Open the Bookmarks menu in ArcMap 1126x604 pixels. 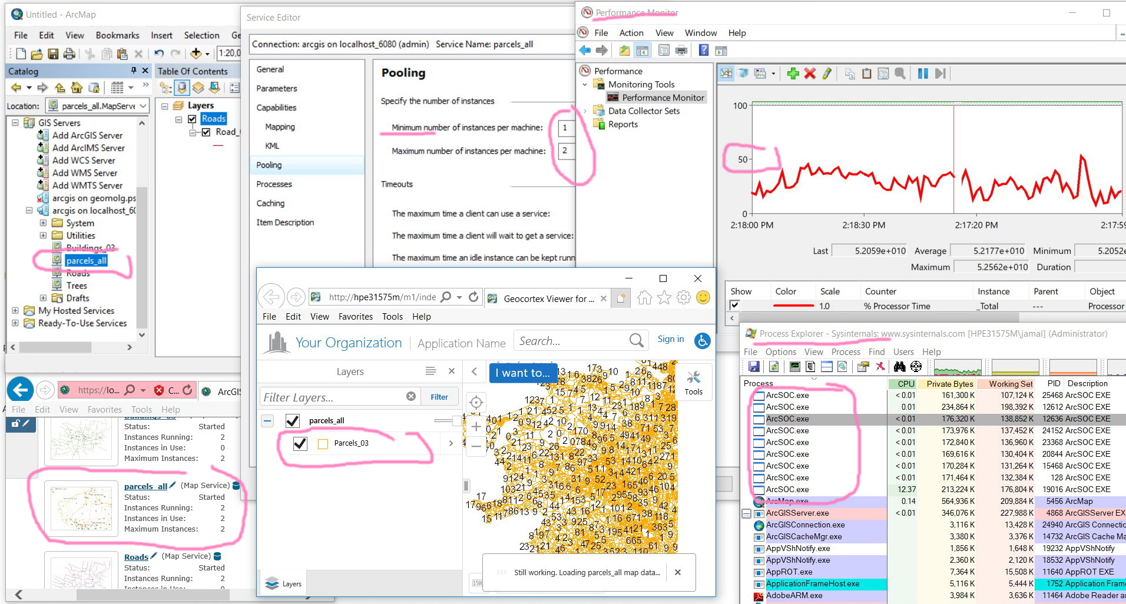click(x=117, y=35)
